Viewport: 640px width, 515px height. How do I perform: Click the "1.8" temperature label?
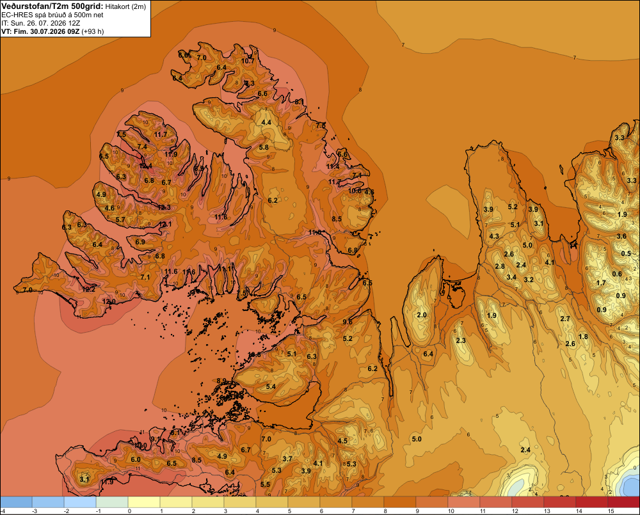[x=583, y=337]
